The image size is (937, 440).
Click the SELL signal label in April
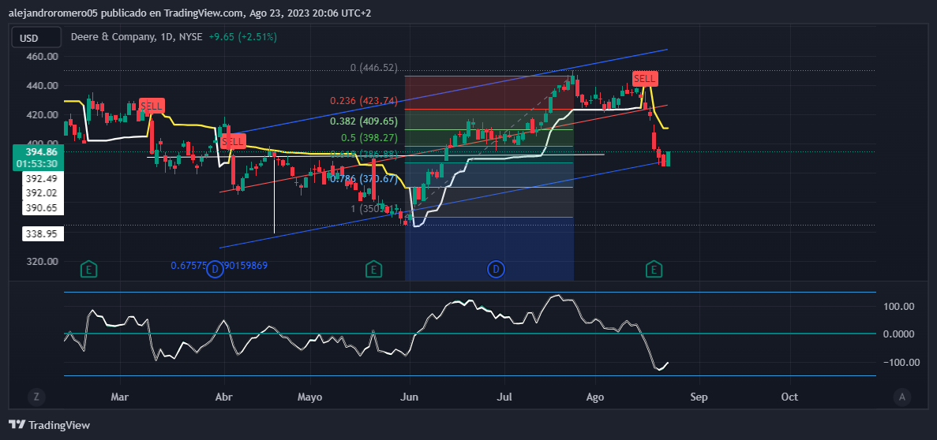coord(233,141)
